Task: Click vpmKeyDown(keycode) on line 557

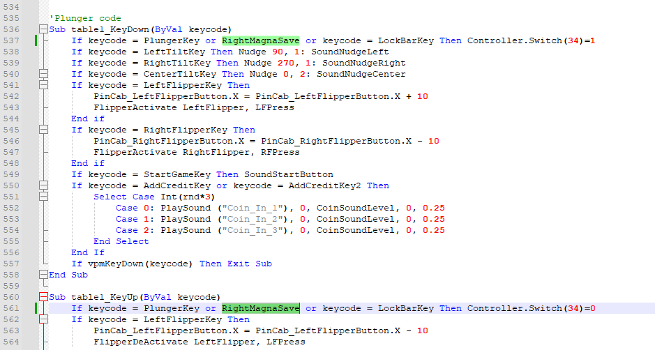Action: (140, 264)
